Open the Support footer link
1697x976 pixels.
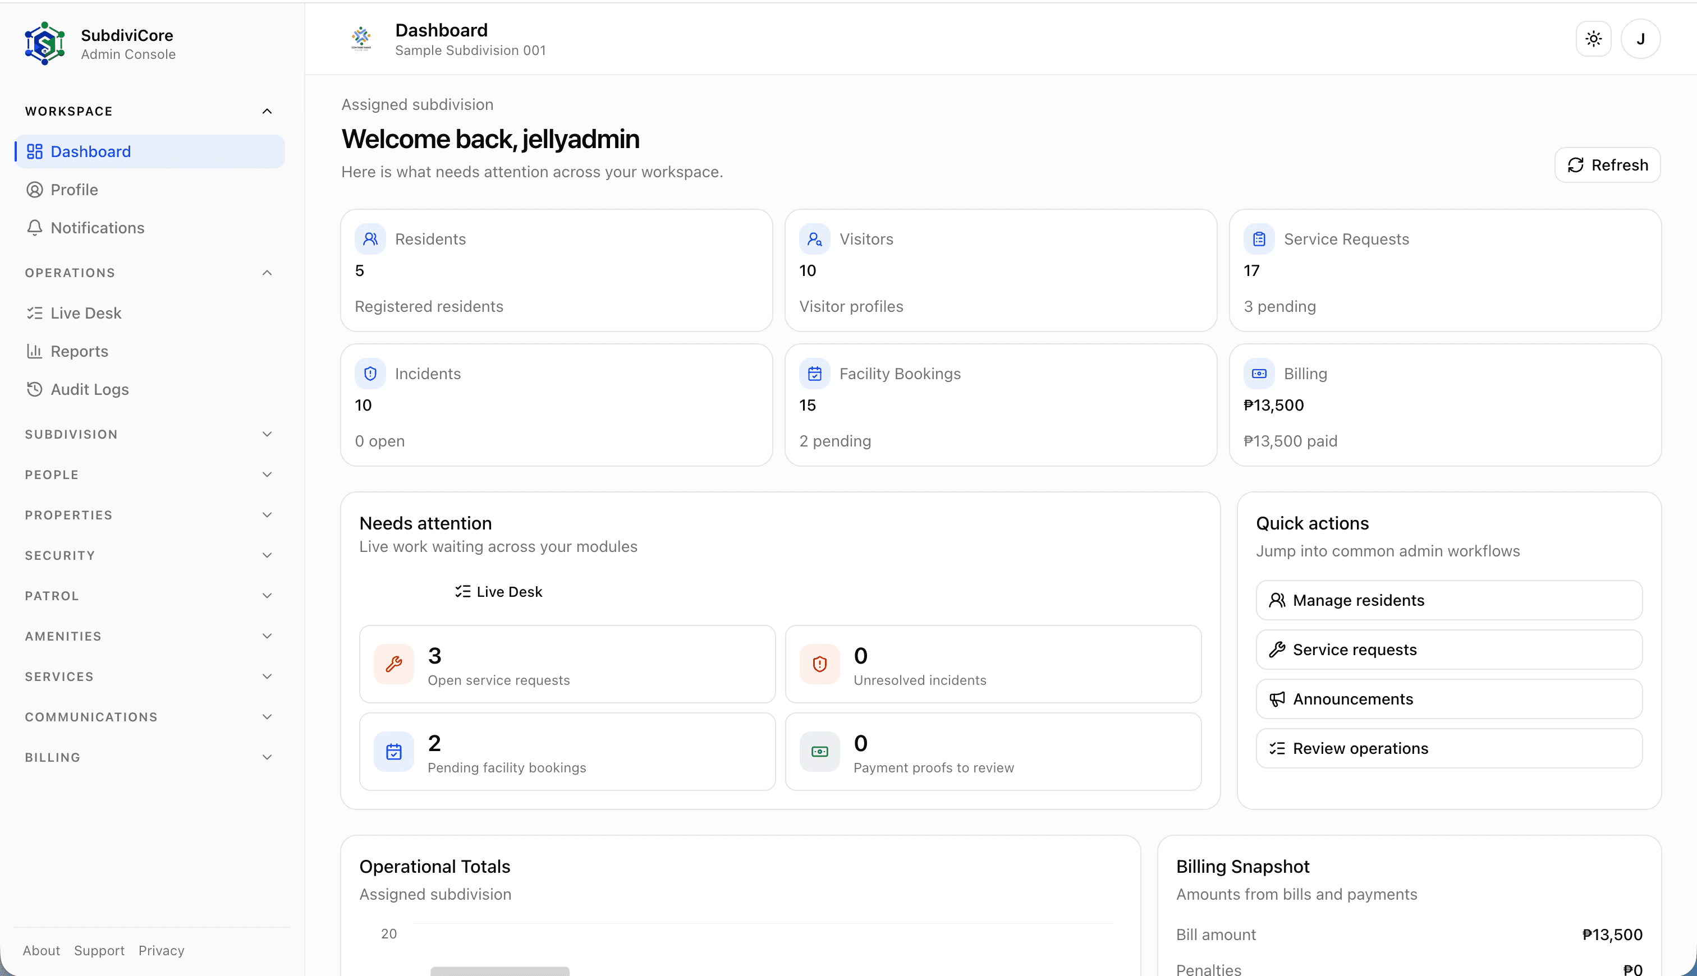99,951
